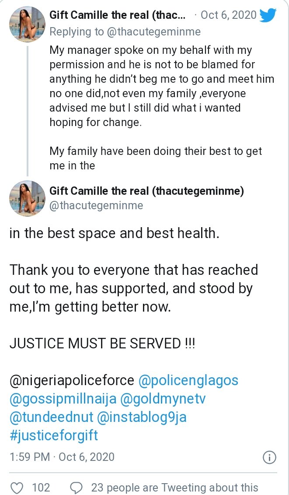
Task: Click the top-right "Oct 6, 2020" date
Action: coord(228,15)
